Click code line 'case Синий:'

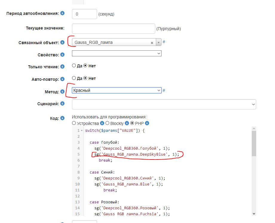(x=102, y=172)
